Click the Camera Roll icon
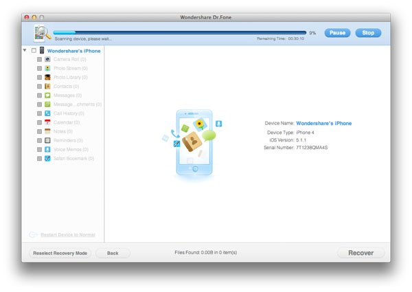This screenshot has width=412, height=292. point(47,59)
